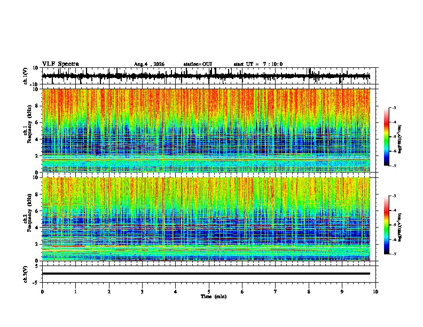423x327 pixels.
Task: Click tick label "5" on the time axis
Action: coord(209,292)
